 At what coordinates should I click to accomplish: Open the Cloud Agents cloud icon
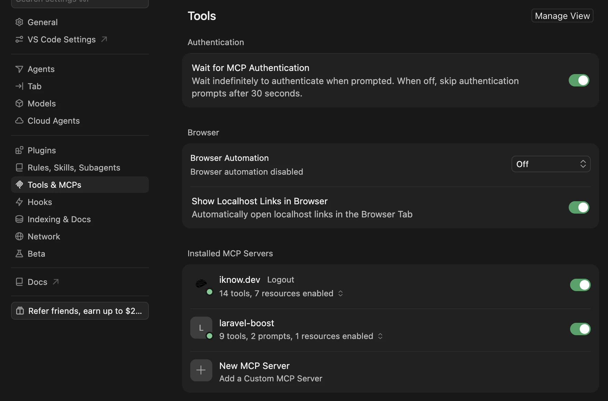(x=19, y=121)
